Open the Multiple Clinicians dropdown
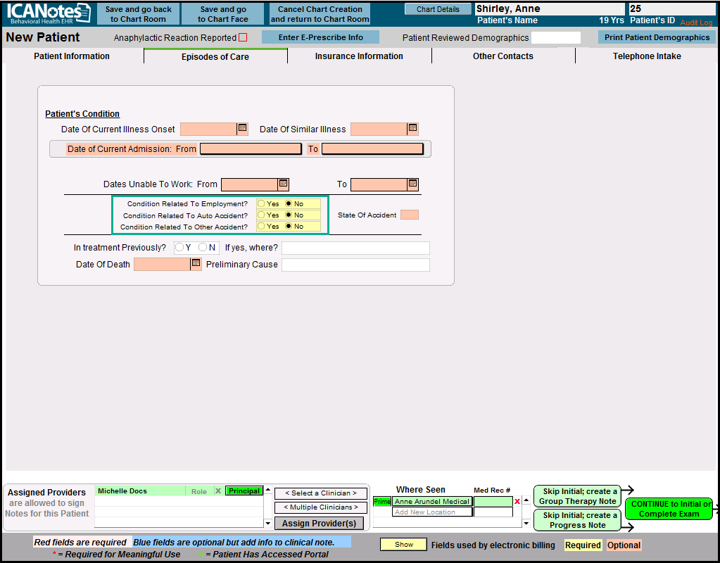Image resolution: width=720 pixels, height=563 pixels. pos(321,507)
